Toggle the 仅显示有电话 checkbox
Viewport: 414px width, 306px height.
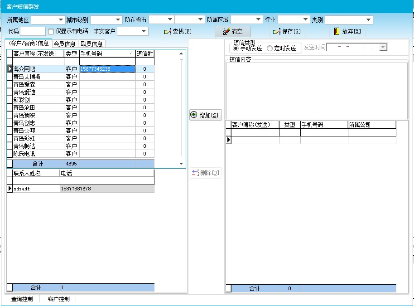click(51, 31)
